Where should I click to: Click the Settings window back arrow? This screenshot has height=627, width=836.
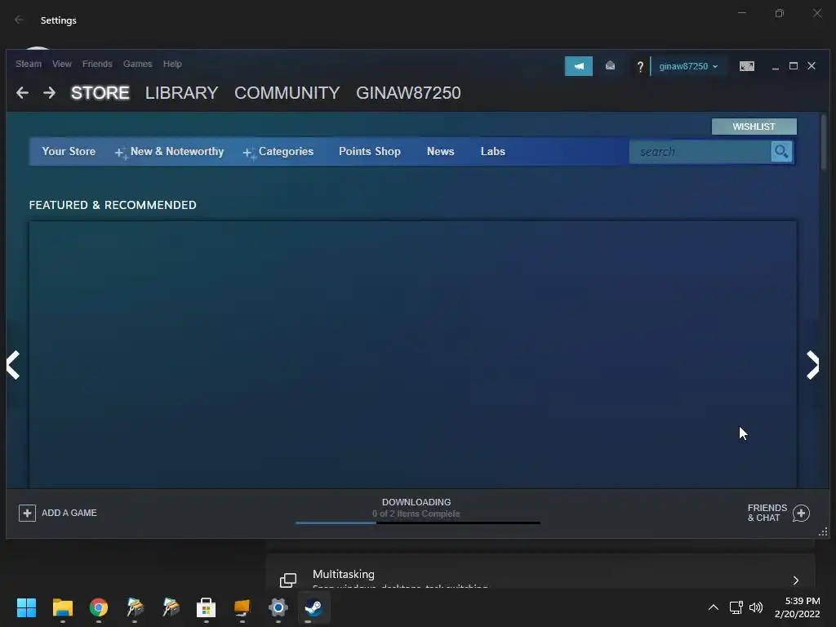point(20,20)
